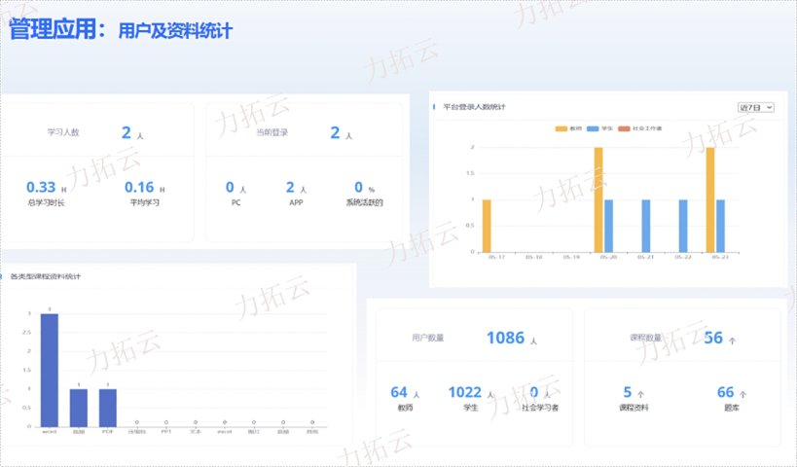Click the 管理应用 heading text
797x467 pixels.
pos(53,29)
